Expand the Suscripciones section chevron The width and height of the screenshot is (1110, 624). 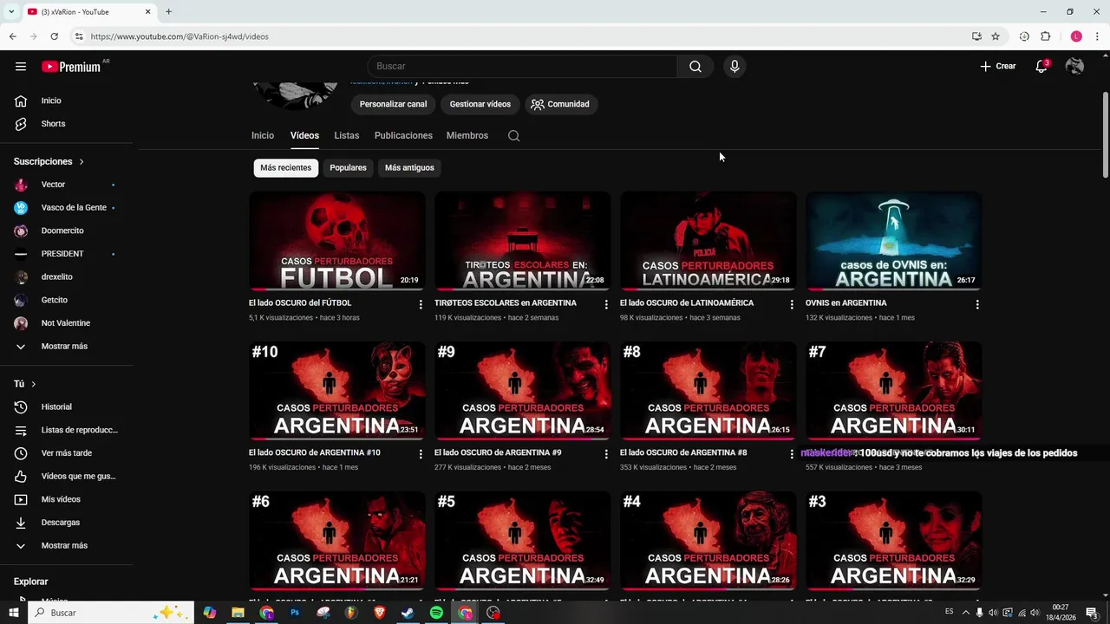82,162
